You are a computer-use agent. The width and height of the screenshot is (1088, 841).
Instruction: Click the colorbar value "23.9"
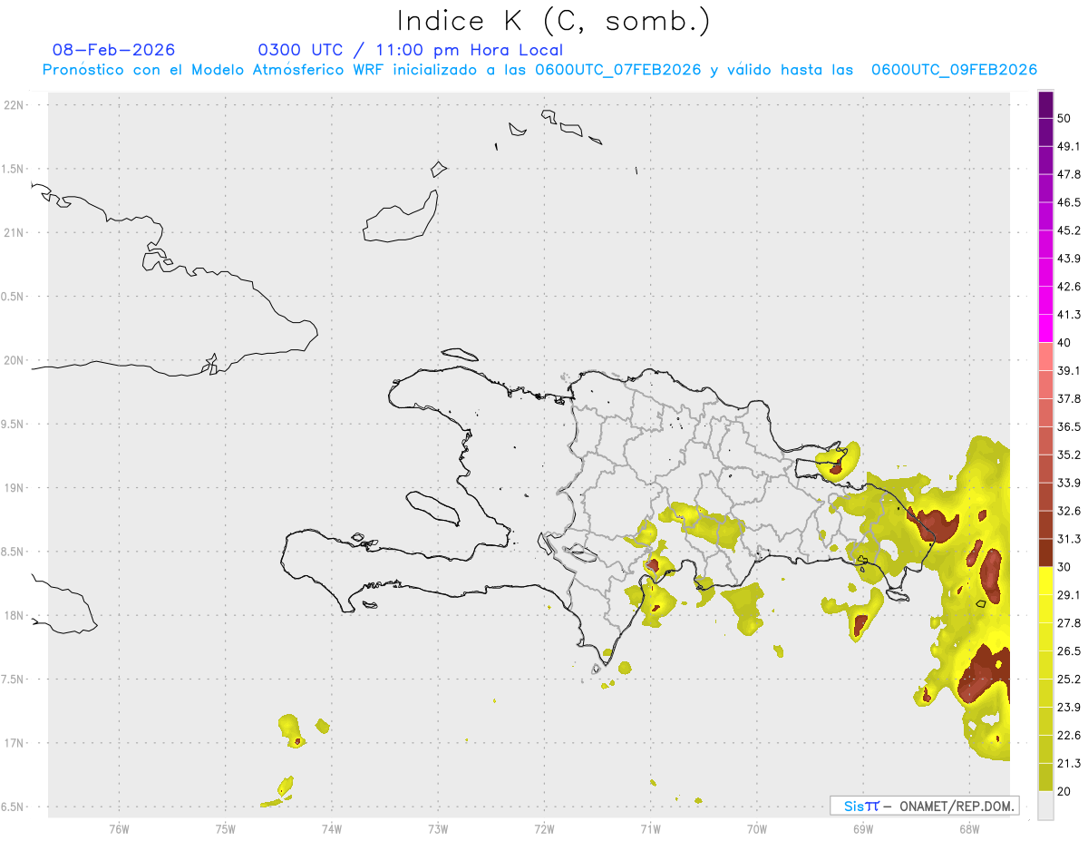[x=1069, y=708]
